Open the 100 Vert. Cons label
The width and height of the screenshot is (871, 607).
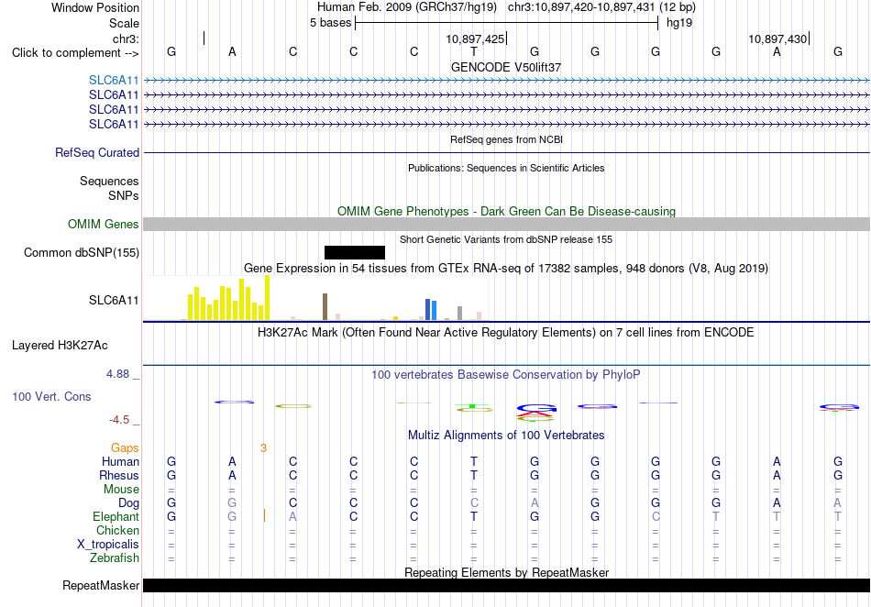tap(51, 396)
